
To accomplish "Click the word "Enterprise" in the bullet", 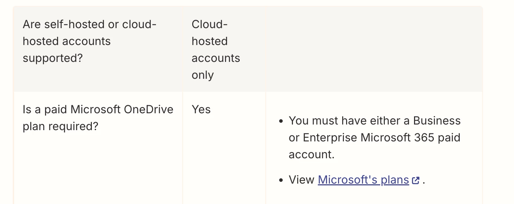I will point(330,138).
